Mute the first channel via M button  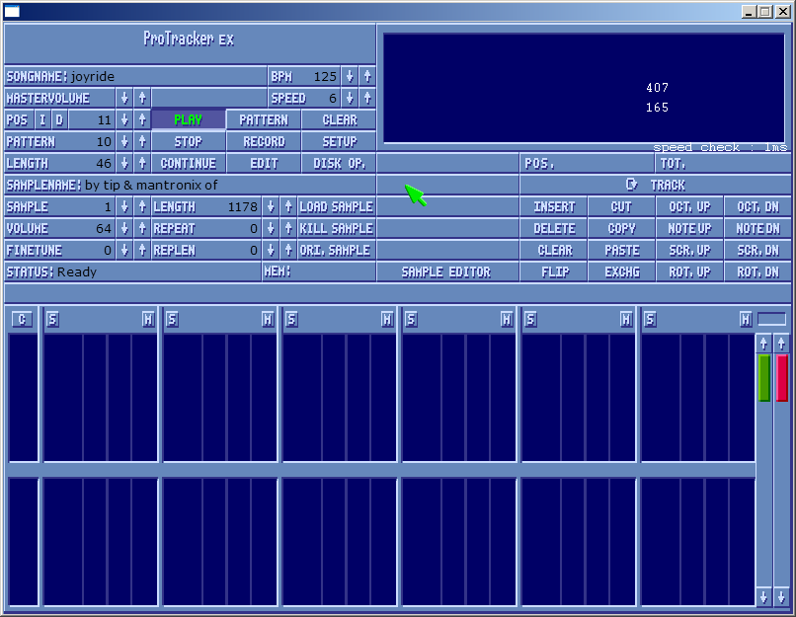148,319
